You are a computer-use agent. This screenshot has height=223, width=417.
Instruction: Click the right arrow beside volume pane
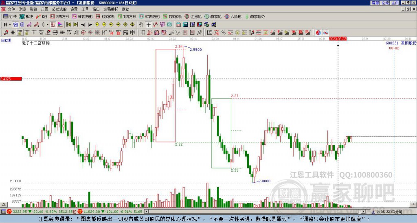pos(413,204)
